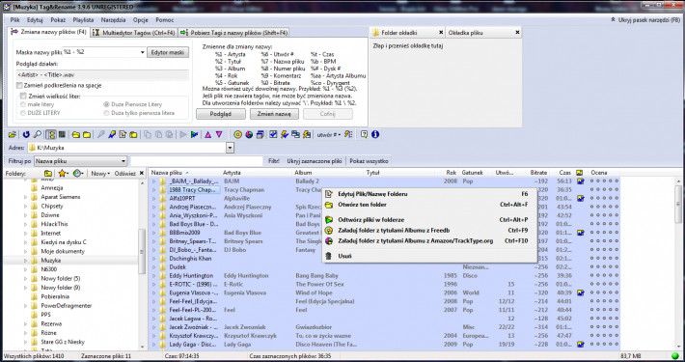Click the favorites star icon in Foldery panel
Image resolution: width=685 pixels, height=362 pixels.
pos(61,174)
